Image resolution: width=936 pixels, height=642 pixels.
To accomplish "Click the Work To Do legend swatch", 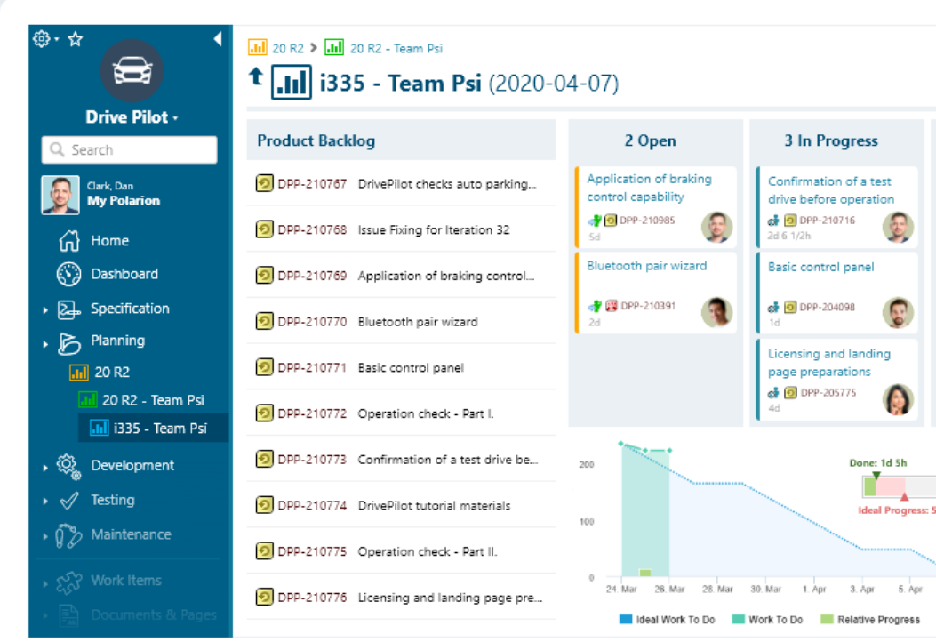I will (x=739, y=619).
